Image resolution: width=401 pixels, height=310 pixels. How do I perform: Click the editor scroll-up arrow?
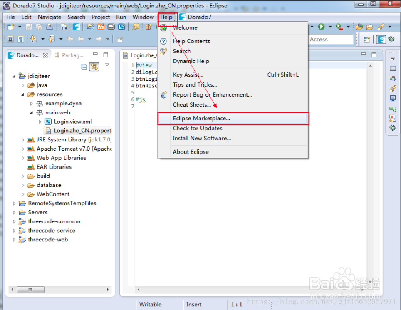point(370,66)
